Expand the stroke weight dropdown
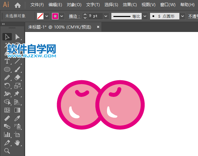Screen dimensions: 198x156 (106, 16)
